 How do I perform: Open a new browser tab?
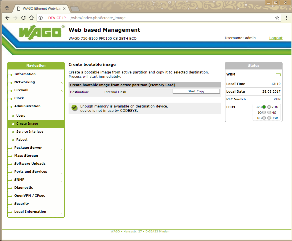coord(75,9)
